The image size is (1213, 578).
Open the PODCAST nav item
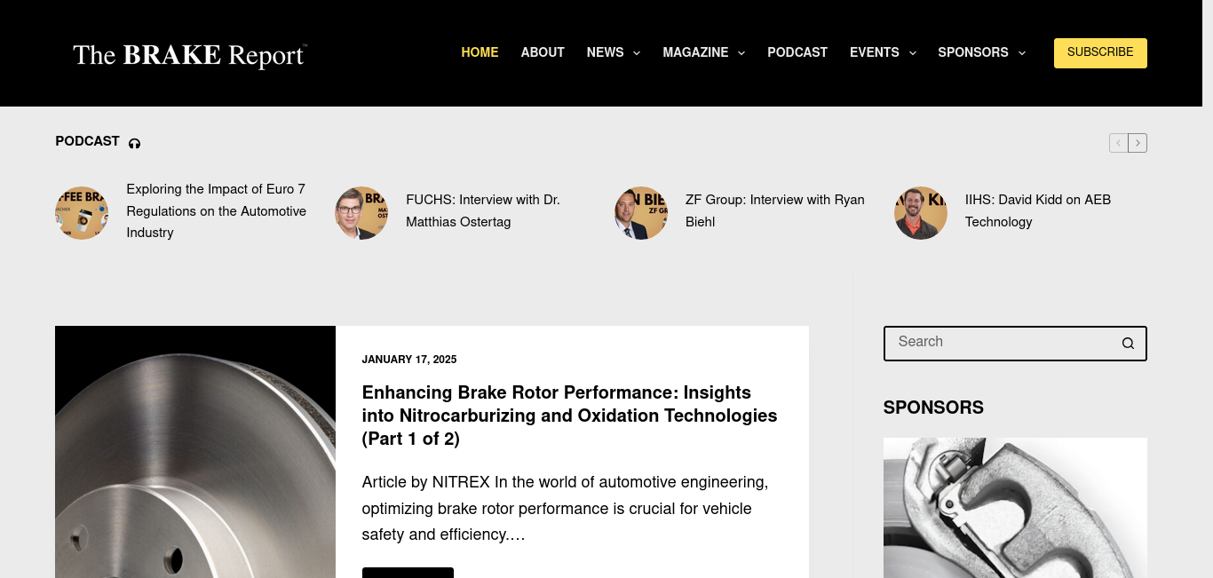[x=797, y=53]
